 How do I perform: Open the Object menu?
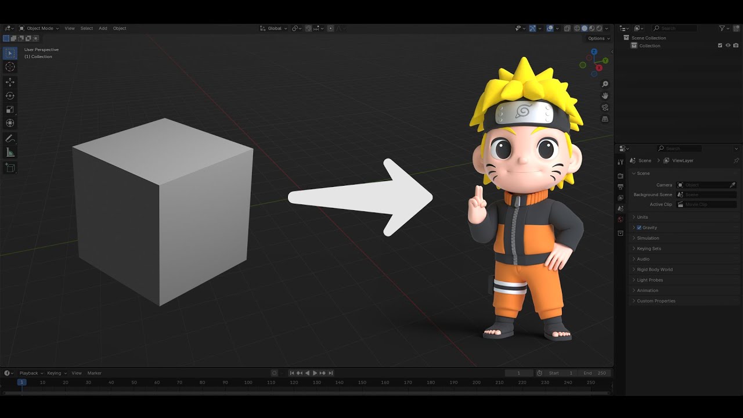120,28
